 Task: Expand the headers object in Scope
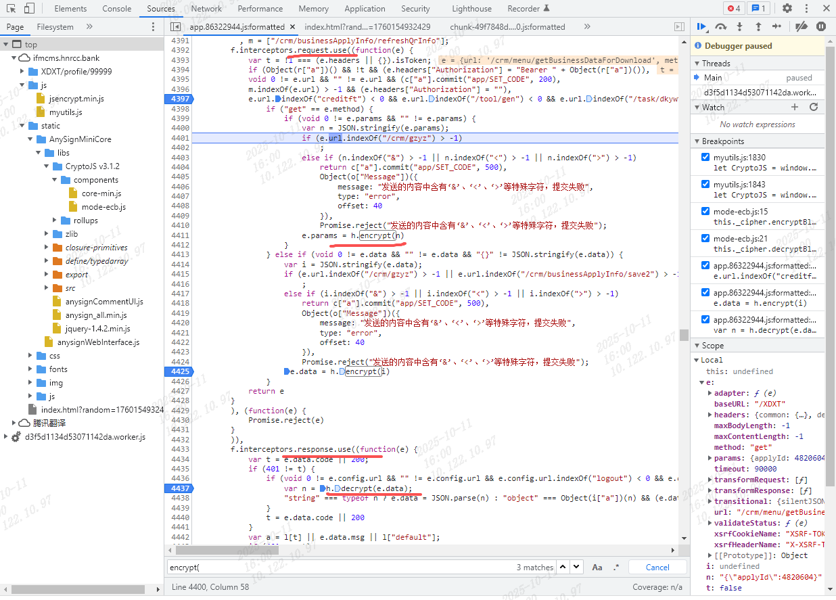pyautogui.click(x=710, y=415)
